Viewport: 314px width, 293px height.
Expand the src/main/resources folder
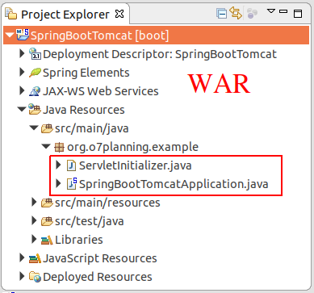coord(34,202)
